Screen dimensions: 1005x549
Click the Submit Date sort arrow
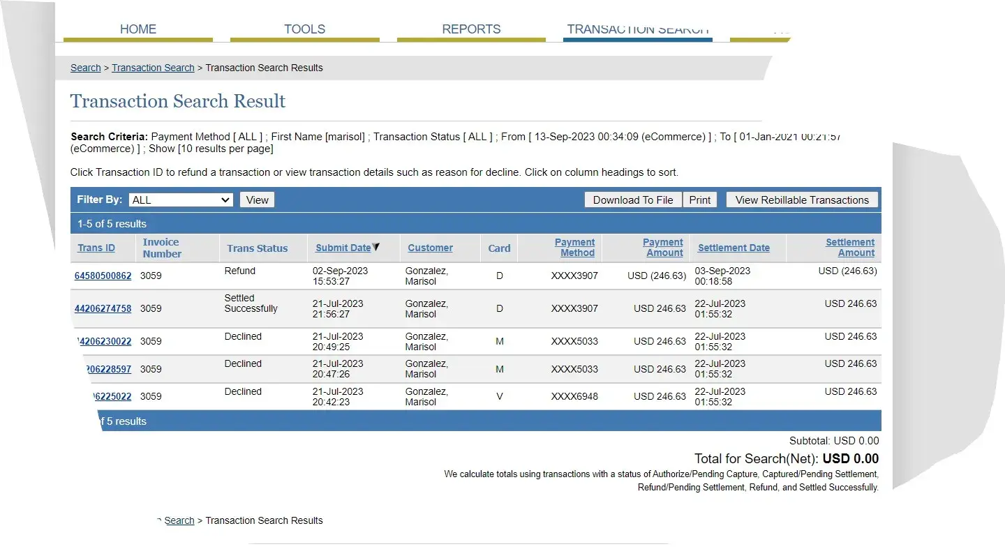[x=376, y=247]
